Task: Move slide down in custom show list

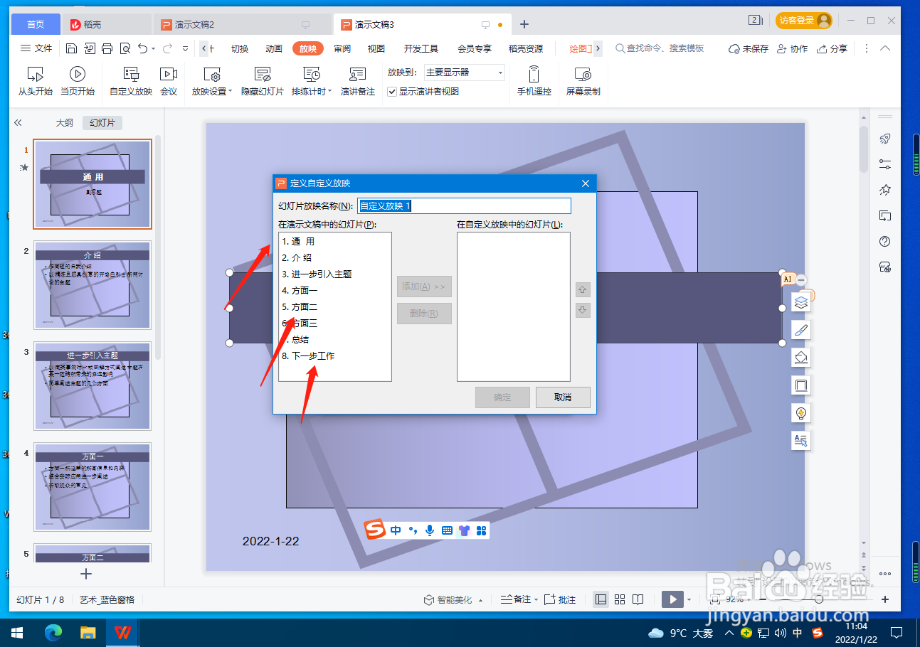Action: point(583,310)
